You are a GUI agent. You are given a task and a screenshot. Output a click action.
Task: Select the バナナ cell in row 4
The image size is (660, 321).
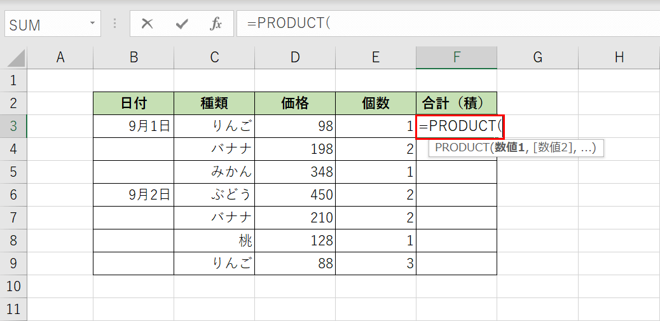214,149
